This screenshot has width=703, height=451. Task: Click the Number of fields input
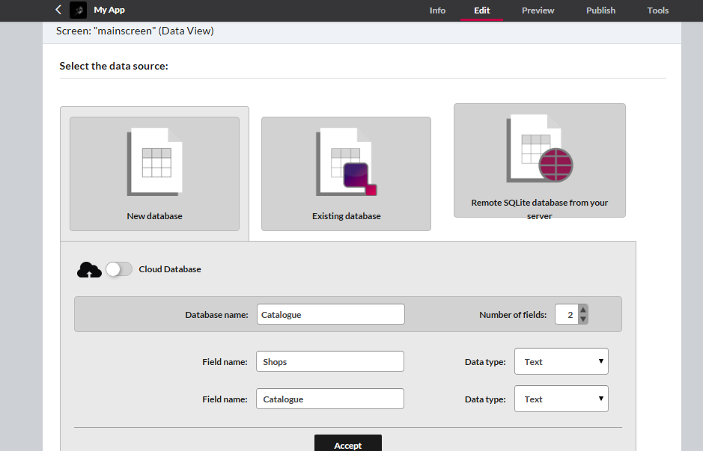(567, 314)
